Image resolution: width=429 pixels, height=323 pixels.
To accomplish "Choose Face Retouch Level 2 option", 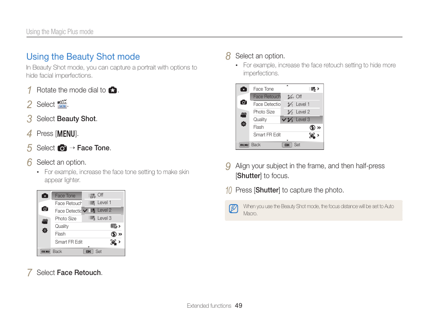I will 301,112.
